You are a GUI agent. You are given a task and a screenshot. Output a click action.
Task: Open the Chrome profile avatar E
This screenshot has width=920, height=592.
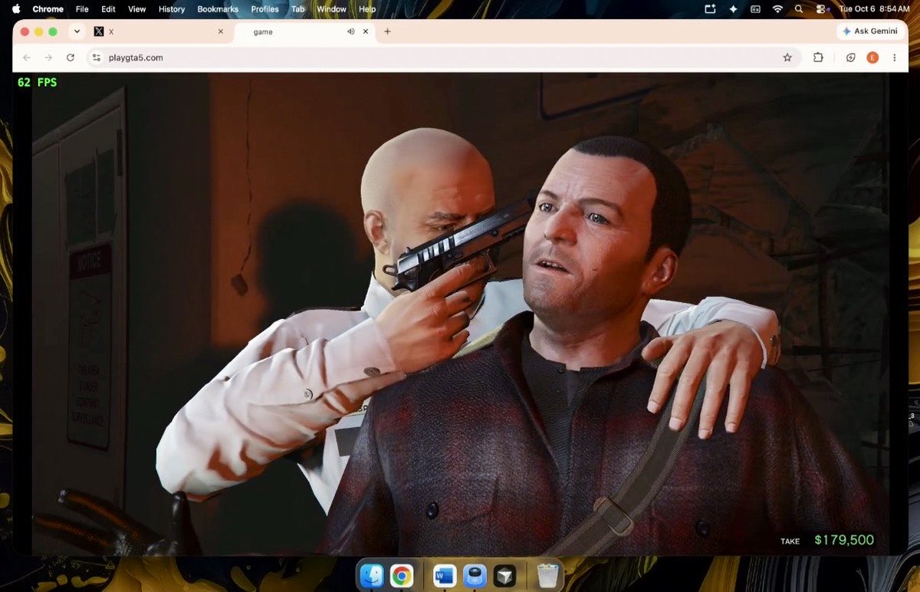click(872, 58)
